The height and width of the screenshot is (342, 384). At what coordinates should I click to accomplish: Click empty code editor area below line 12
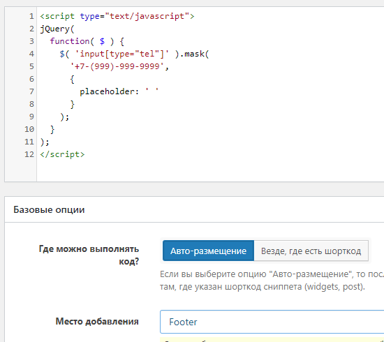(210, 171)
